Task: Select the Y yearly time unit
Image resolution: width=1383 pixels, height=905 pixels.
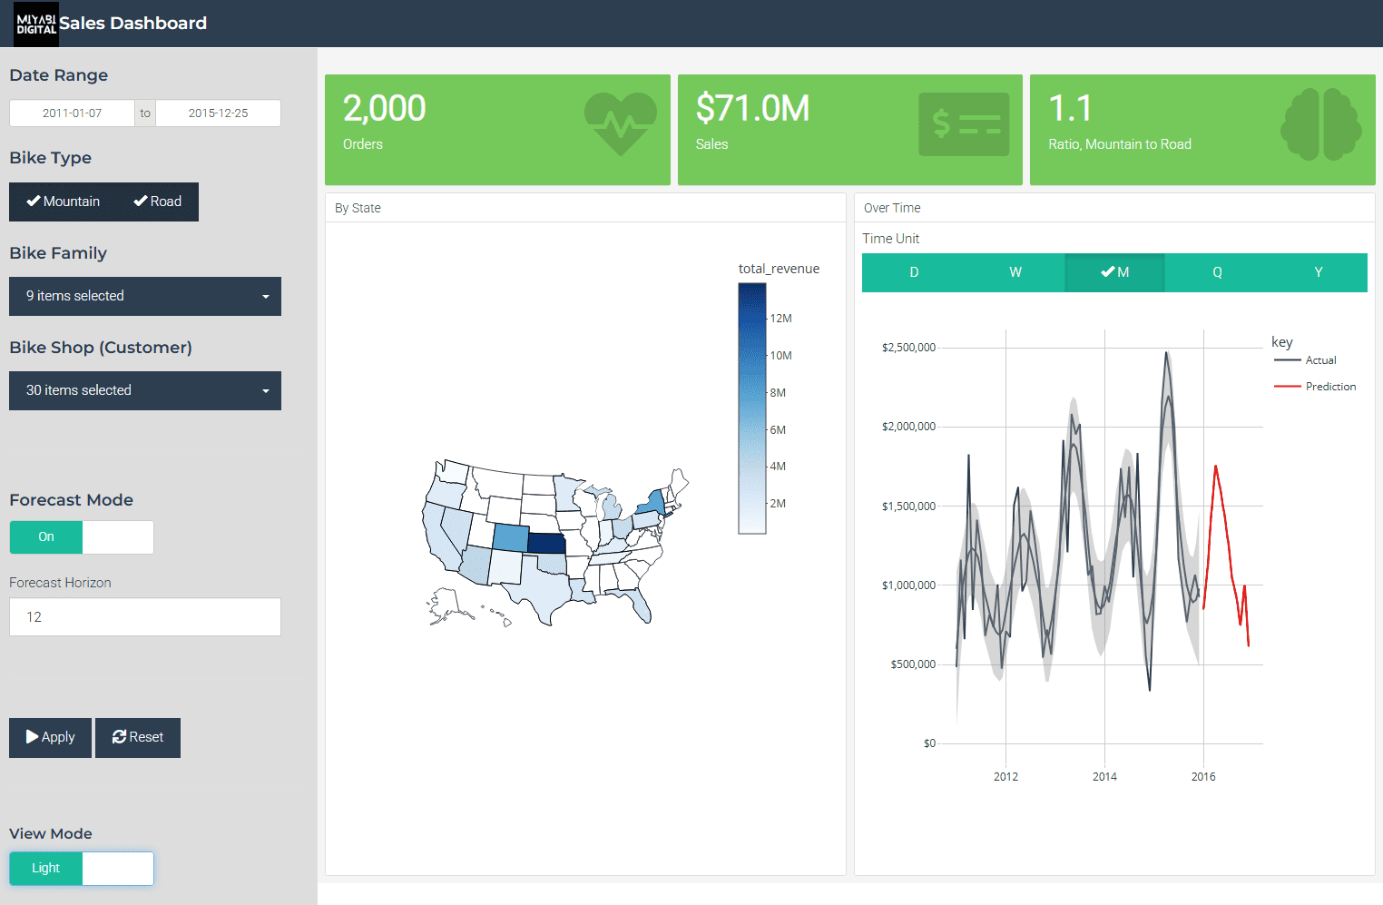Action: [x=1318, y=272]
